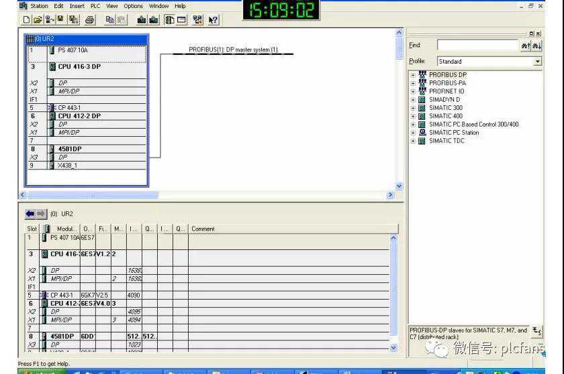Viewport: 564px width, 374px height.
Task: Click the context Help arrow icon
Action: pyautogui.click(x=213, y=20)
